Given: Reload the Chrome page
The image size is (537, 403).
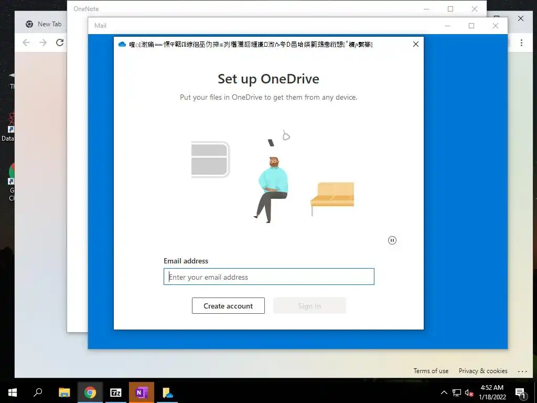Looking at the screenshot, I should click(x=60, y=43).
